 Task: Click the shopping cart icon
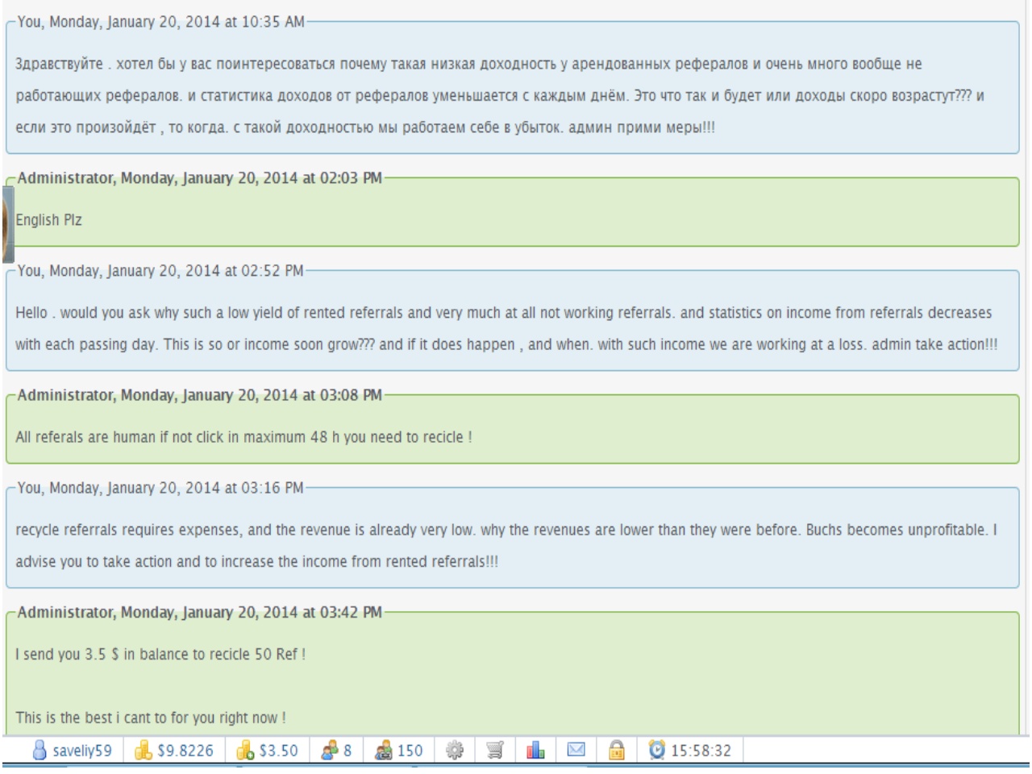pos(495,751)
